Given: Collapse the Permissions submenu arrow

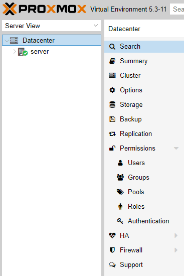Looking at the screenshot, I should click(x=176, y=149).
